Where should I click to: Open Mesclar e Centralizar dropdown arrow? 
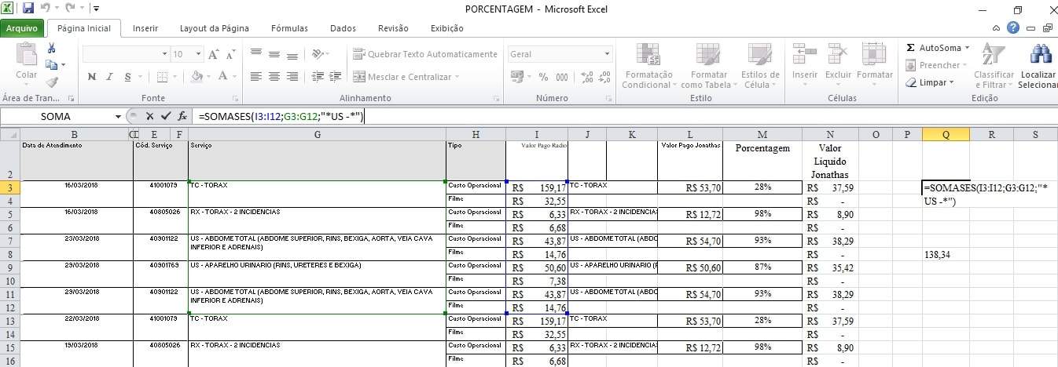457,77
